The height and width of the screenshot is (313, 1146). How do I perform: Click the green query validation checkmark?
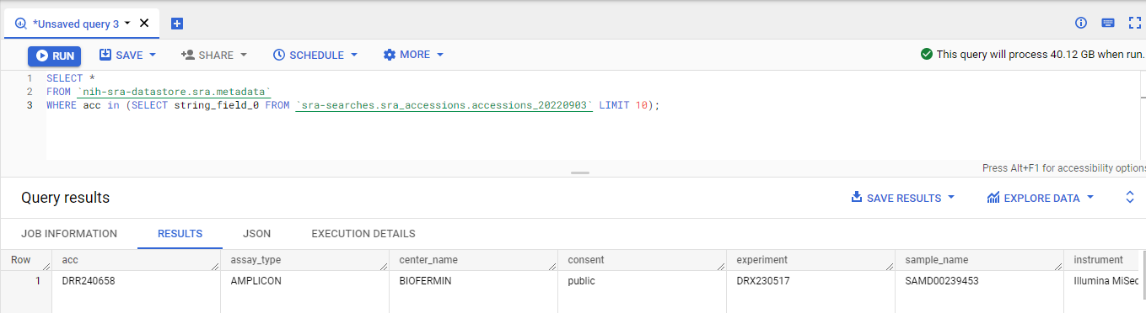(928, 55)
